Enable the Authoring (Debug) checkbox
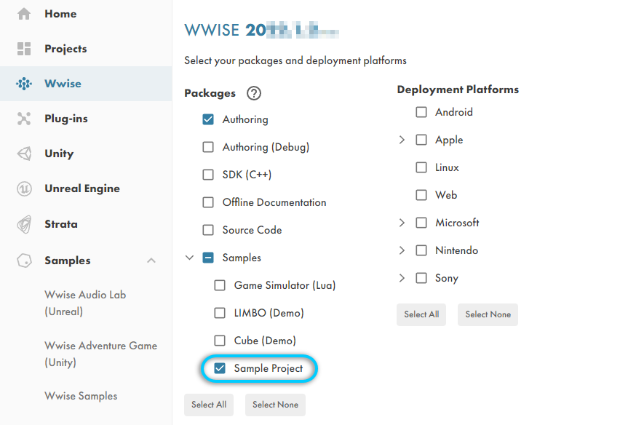Image resolution: width=636 pixels, height=425 pixels. pyautogui.click(x=208, y=147)
